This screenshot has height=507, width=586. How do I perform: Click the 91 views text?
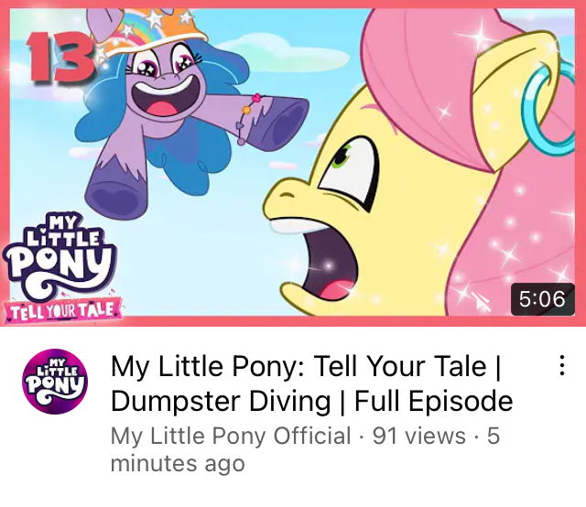coord(419,436)
